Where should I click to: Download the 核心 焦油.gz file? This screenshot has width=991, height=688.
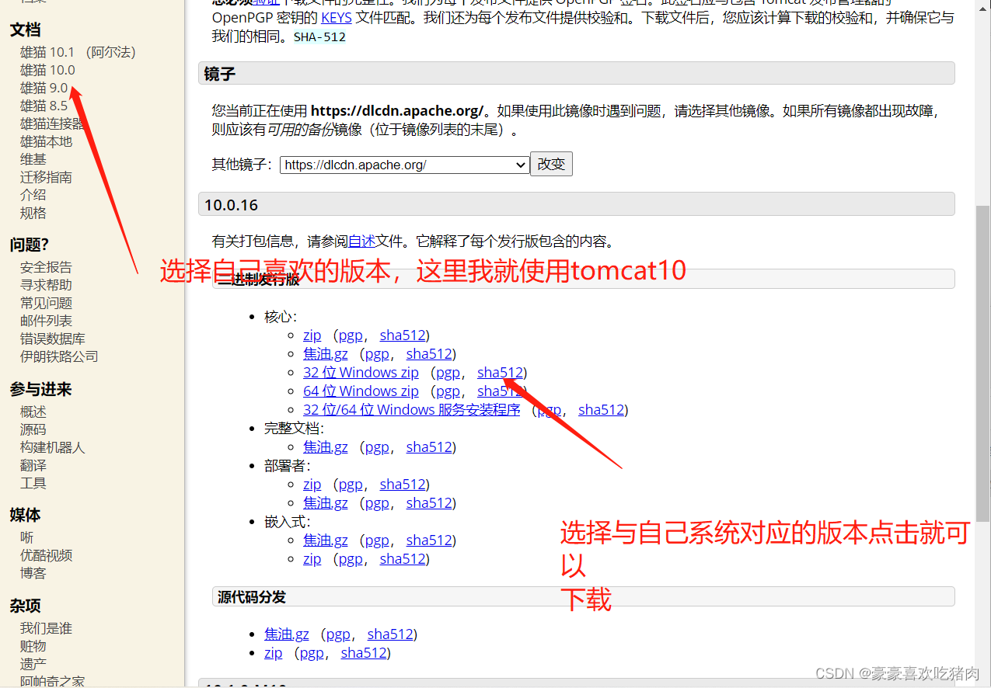coord(326,354)
